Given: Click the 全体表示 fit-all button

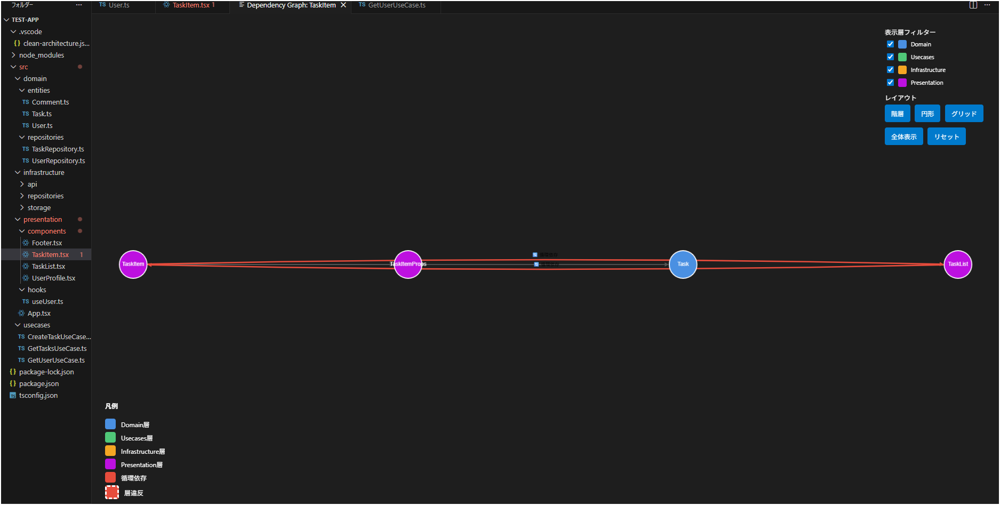Looking at the screenshot, I should [x=904, y=137].
